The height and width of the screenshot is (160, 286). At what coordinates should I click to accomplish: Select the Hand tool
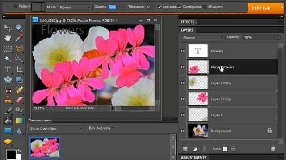point(8,38)
